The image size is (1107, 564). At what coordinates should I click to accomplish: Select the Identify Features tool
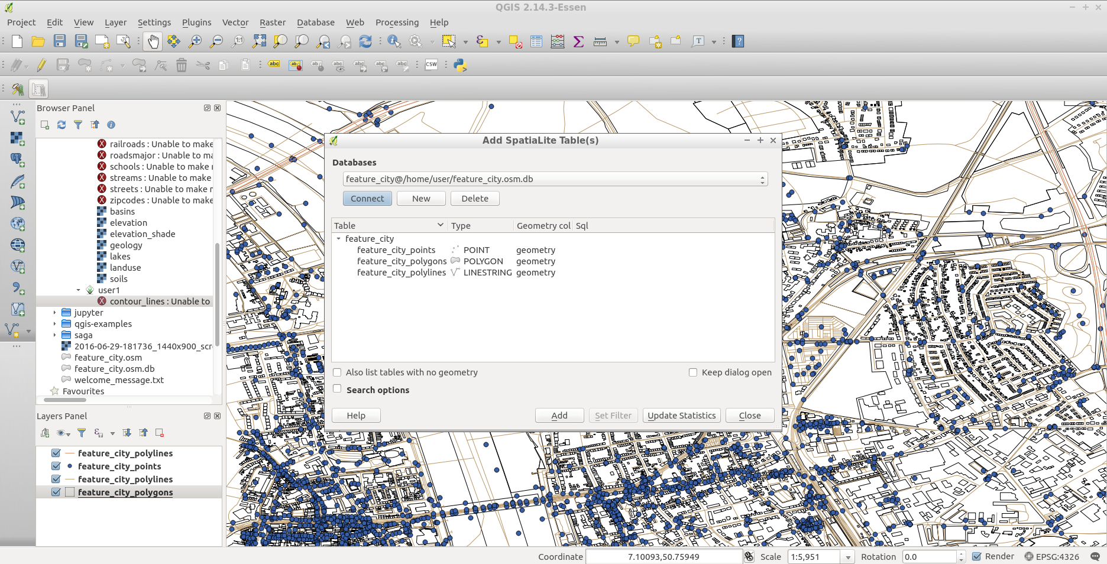pyautogui.click(x=394, y=41)
